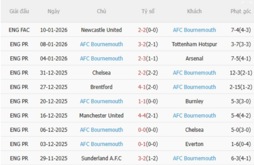Open the Brentford team link
This screenshot has width=254, height=165.
tap(101, 87)
